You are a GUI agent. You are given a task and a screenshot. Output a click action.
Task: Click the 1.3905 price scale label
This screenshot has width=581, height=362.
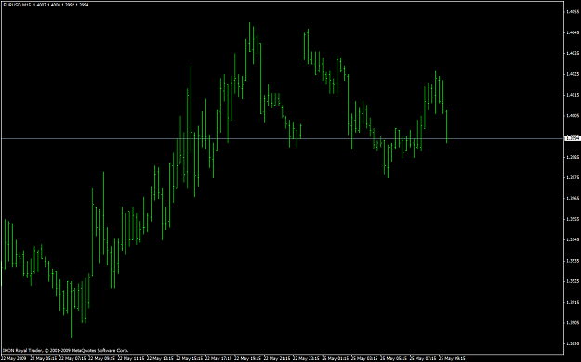pyautogui.click(x=573, y=323)
